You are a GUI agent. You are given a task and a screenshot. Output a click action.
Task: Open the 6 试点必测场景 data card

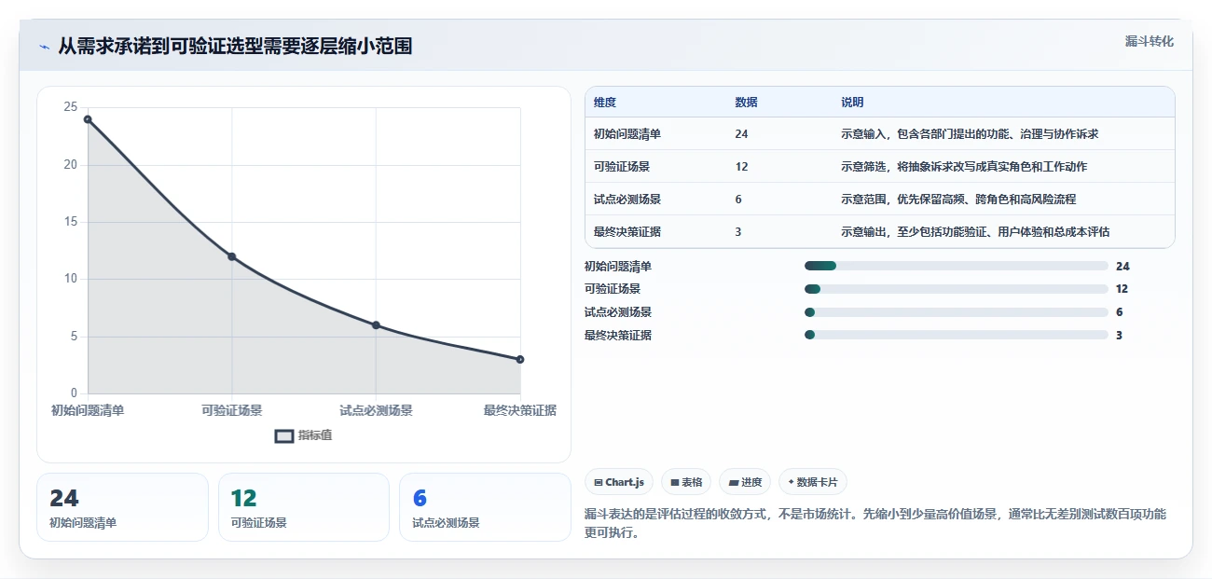point(485,507)
